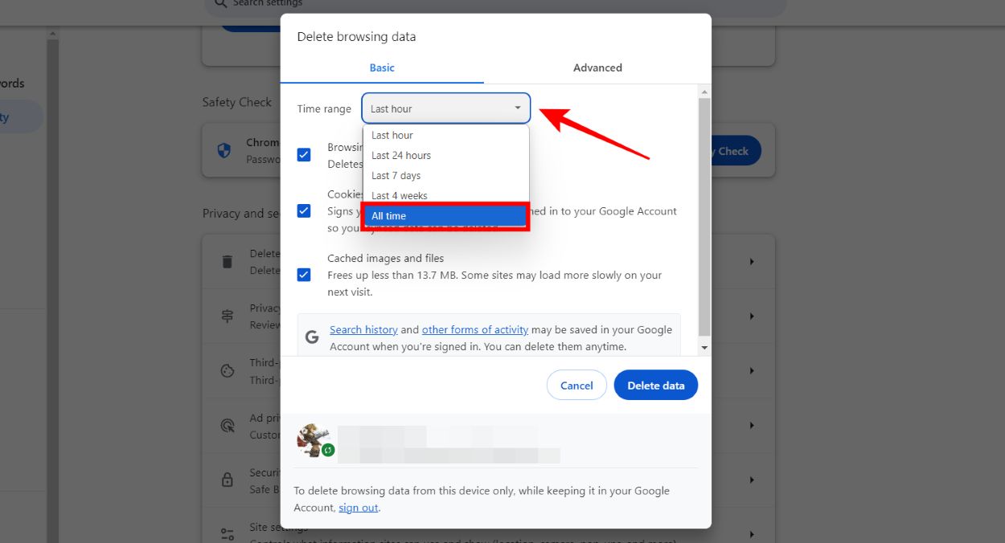Select the Privacy Guide icon in settings list
1005x543 pixels.
(226, 316)
